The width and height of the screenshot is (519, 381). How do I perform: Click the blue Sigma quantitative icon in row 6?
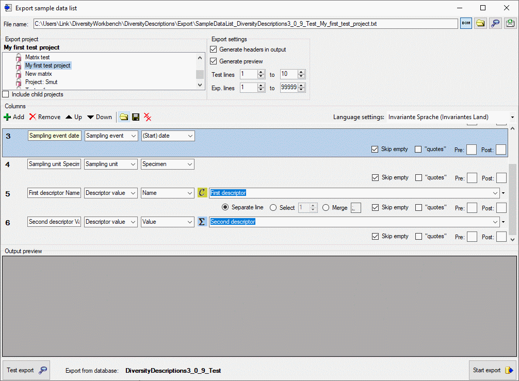pyautogui.click(x=202, y=221)
